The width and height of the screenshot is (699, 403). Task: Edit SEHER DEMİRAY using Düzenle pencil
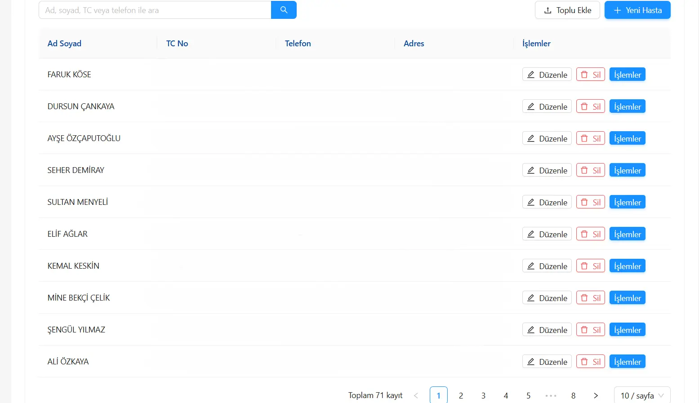pyautogui.click(x=547, y=170)
